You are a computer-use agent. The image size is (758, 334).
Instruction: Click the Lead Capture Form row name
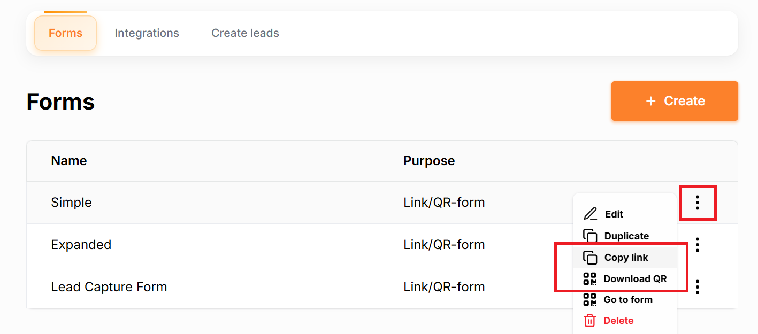pos(109,287)
